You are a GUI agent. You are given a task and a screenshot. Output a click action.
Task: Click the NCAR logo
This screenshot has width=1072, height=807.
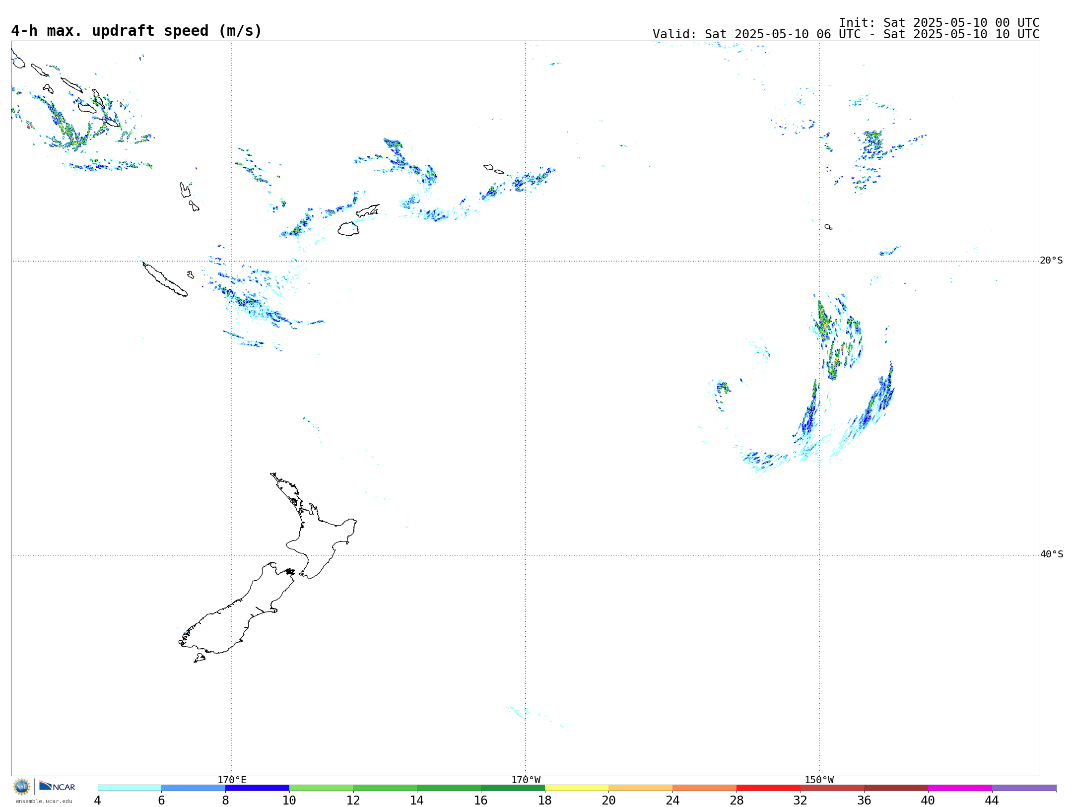(57, 786)
